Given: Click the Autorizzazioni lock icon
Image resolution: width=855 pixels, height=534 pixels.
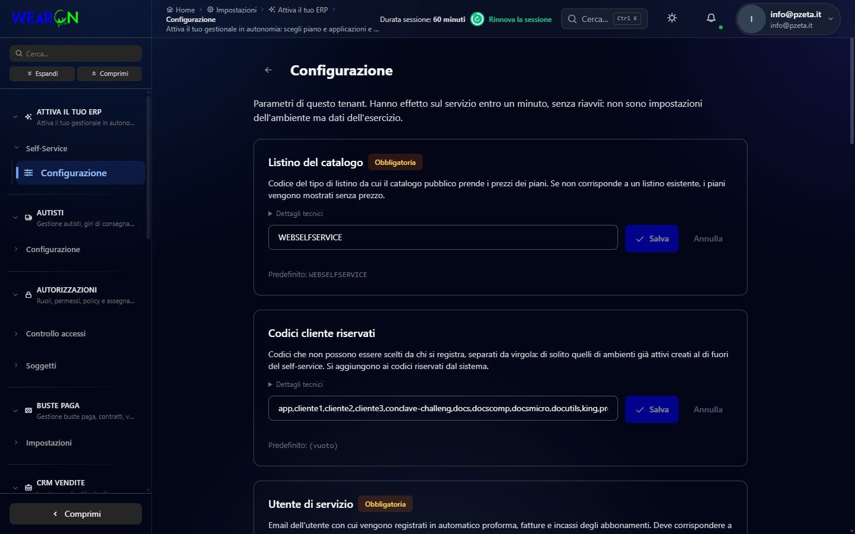Looking at the screenshot, I should pos(28,295).
